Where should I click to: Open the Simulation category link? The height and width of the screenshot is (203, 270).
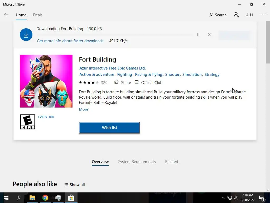point(192,75)
